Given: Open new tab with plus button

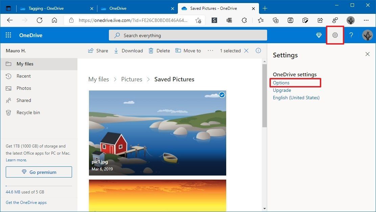Looking at the screenshot, I should click(265, 8).
